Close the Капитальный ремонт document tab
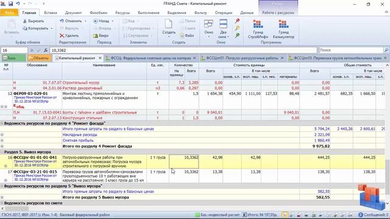Image resolution: width=390 pixels, height=219 pixels. tap(100, 58)
